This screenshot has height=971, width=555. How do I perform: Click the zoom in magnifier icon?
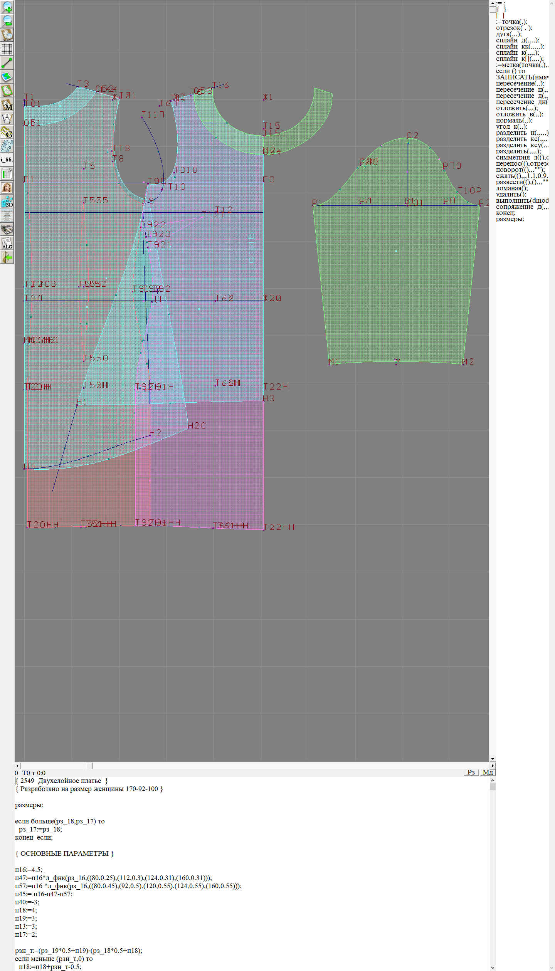[7, 7]
